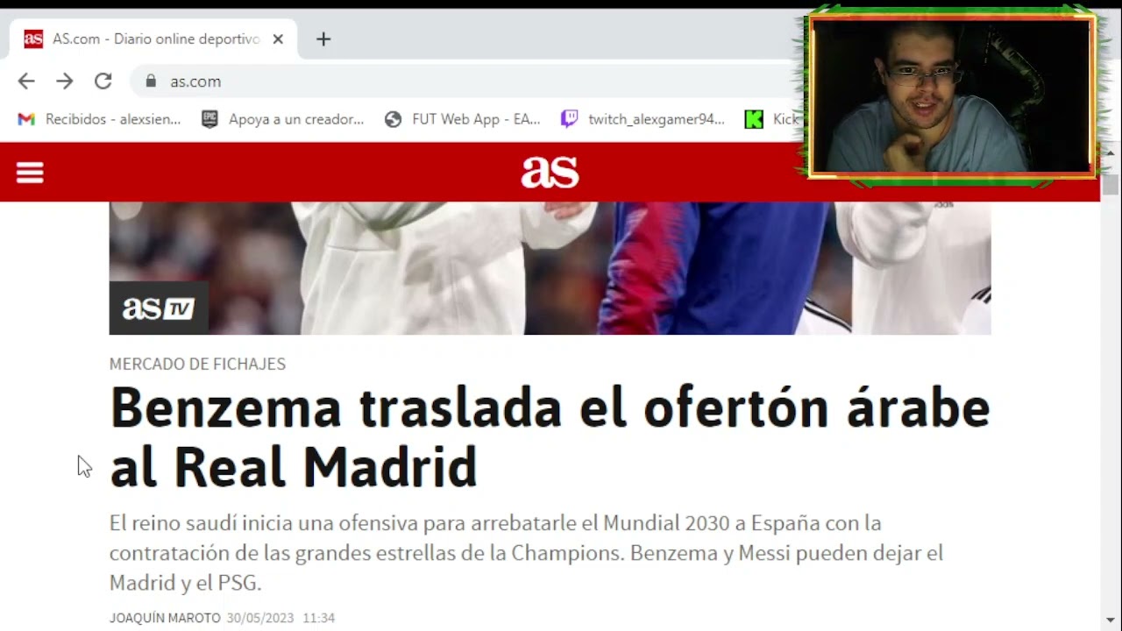Click the browser forward arrow
This screenshot has width=1122, height=631.
(x=65, y=82)
